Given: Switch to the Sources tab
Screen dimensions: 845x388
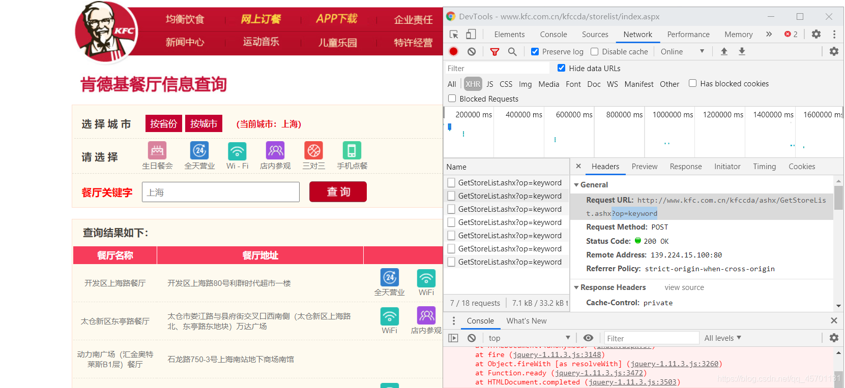Looking at the screenshot, I should 595,34.
